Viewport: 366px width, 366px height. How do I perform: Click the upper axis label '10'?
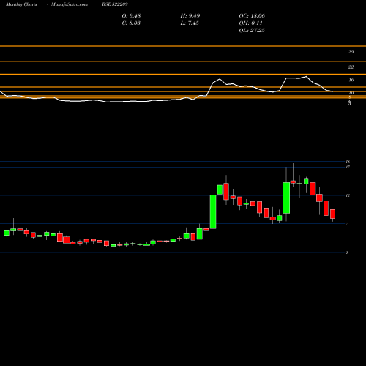351,93
